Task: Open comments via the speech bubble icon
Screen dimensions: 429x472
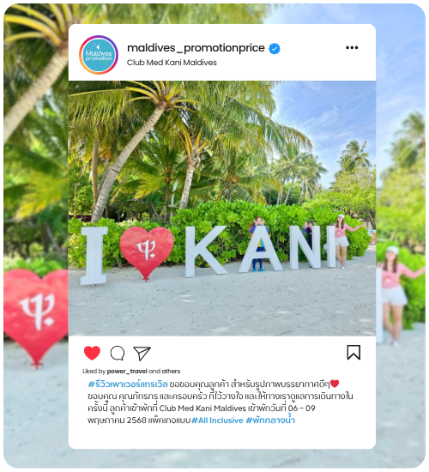Action: tap(118, 353)
